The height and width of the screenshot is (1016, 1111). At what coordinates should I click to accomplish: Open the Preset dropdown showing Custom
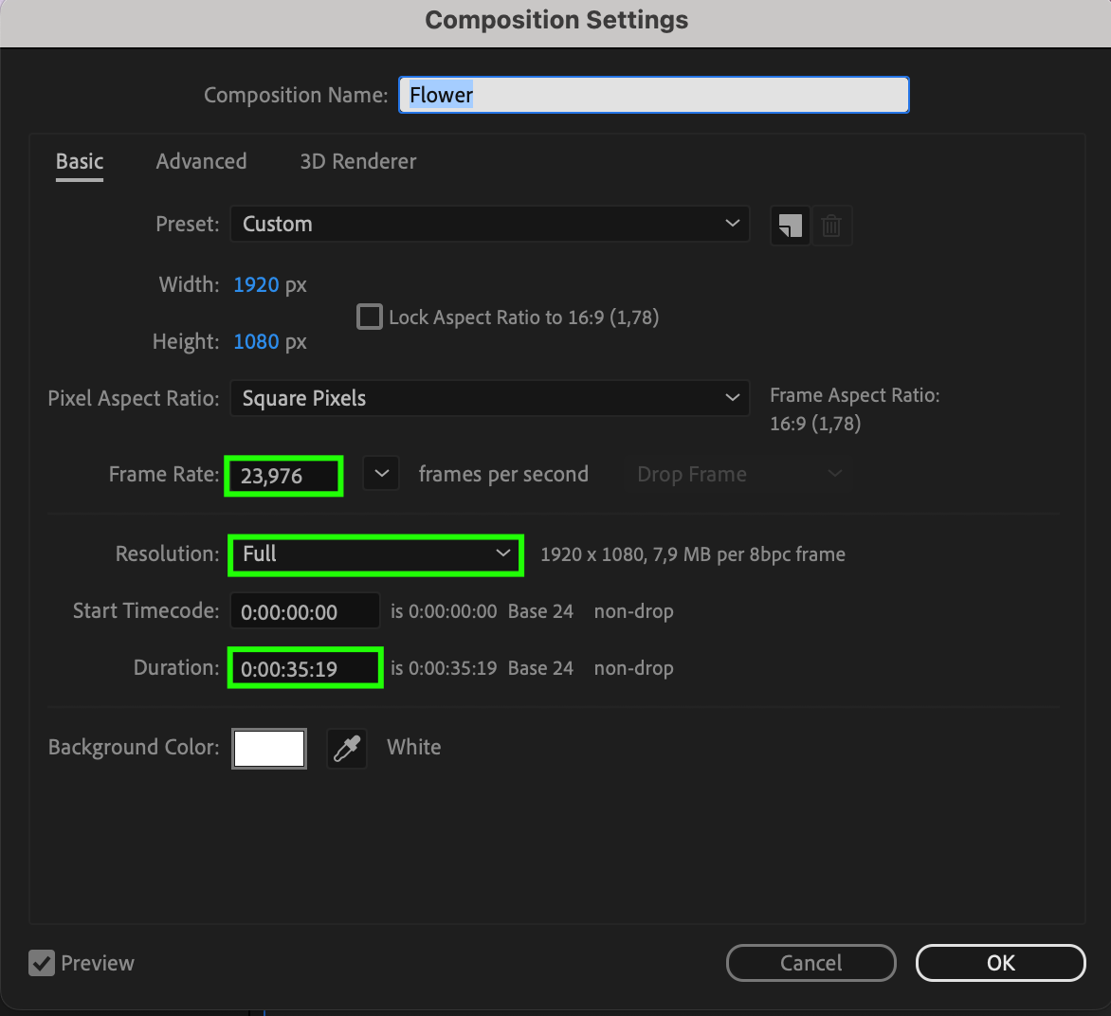(x=489, y=224)
